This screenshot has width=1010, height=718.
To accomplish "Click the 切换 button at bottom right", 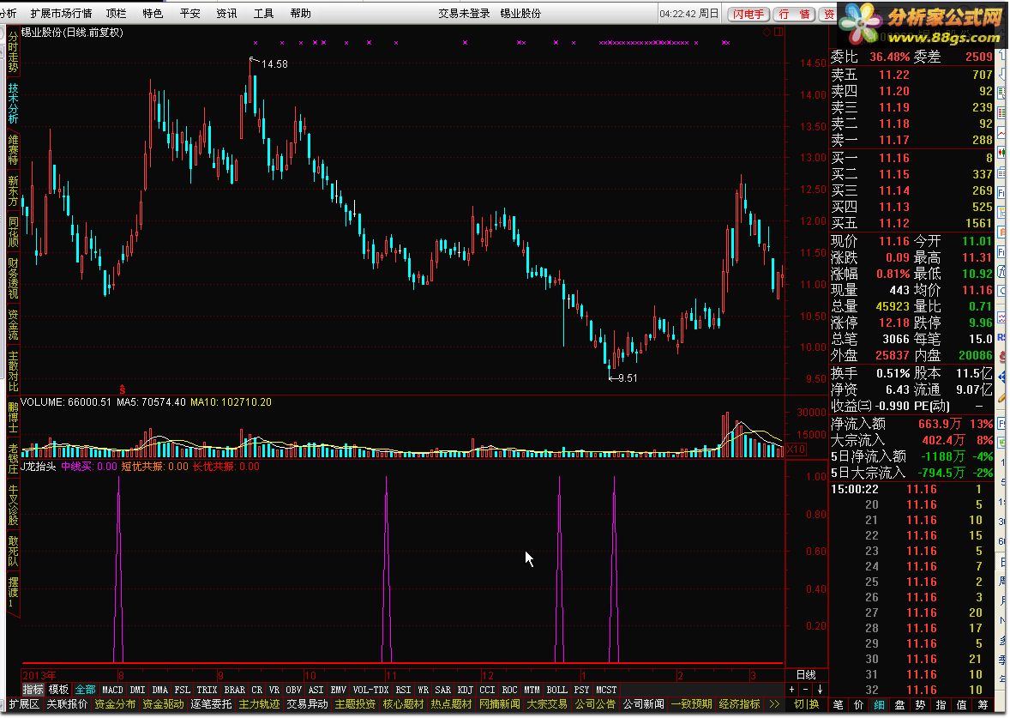I will [806, 704].
